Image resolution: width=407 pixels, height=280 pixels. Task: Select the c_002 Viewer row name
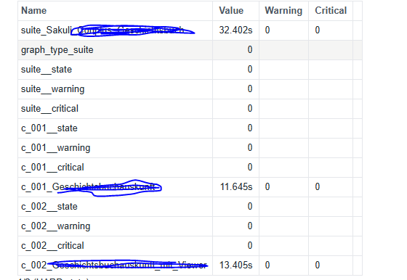pyautogui.click(x=115, y=265)
